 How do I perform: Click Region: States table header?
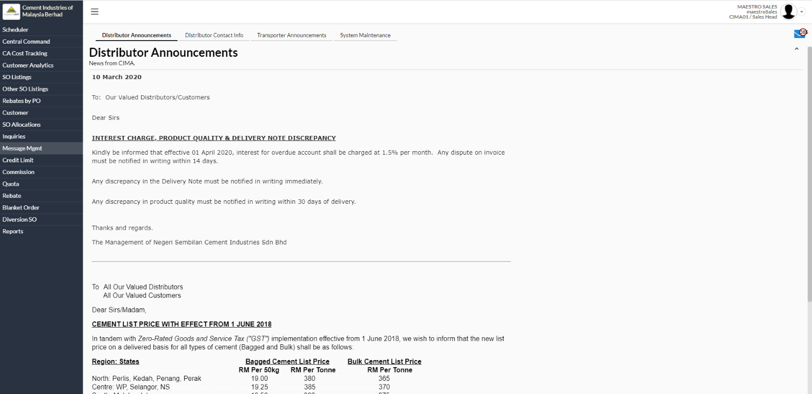click(115, 362)
